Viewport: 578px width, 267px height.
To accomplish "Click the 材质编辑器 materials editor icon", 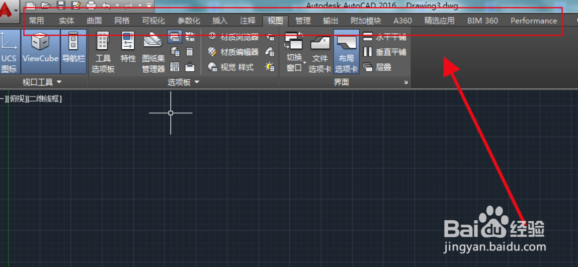I will pyautogui.click(x=212, y=52).
